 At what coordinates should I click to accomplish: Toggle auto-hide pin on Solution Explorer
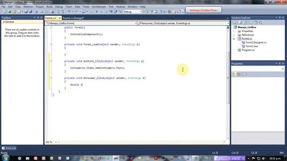(x=280, y=18)
